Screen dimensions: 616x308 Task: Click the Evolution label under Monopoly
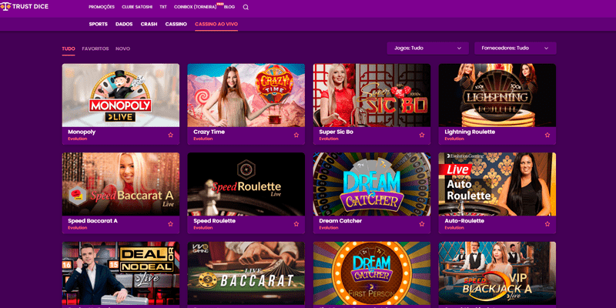click(78, 139)
